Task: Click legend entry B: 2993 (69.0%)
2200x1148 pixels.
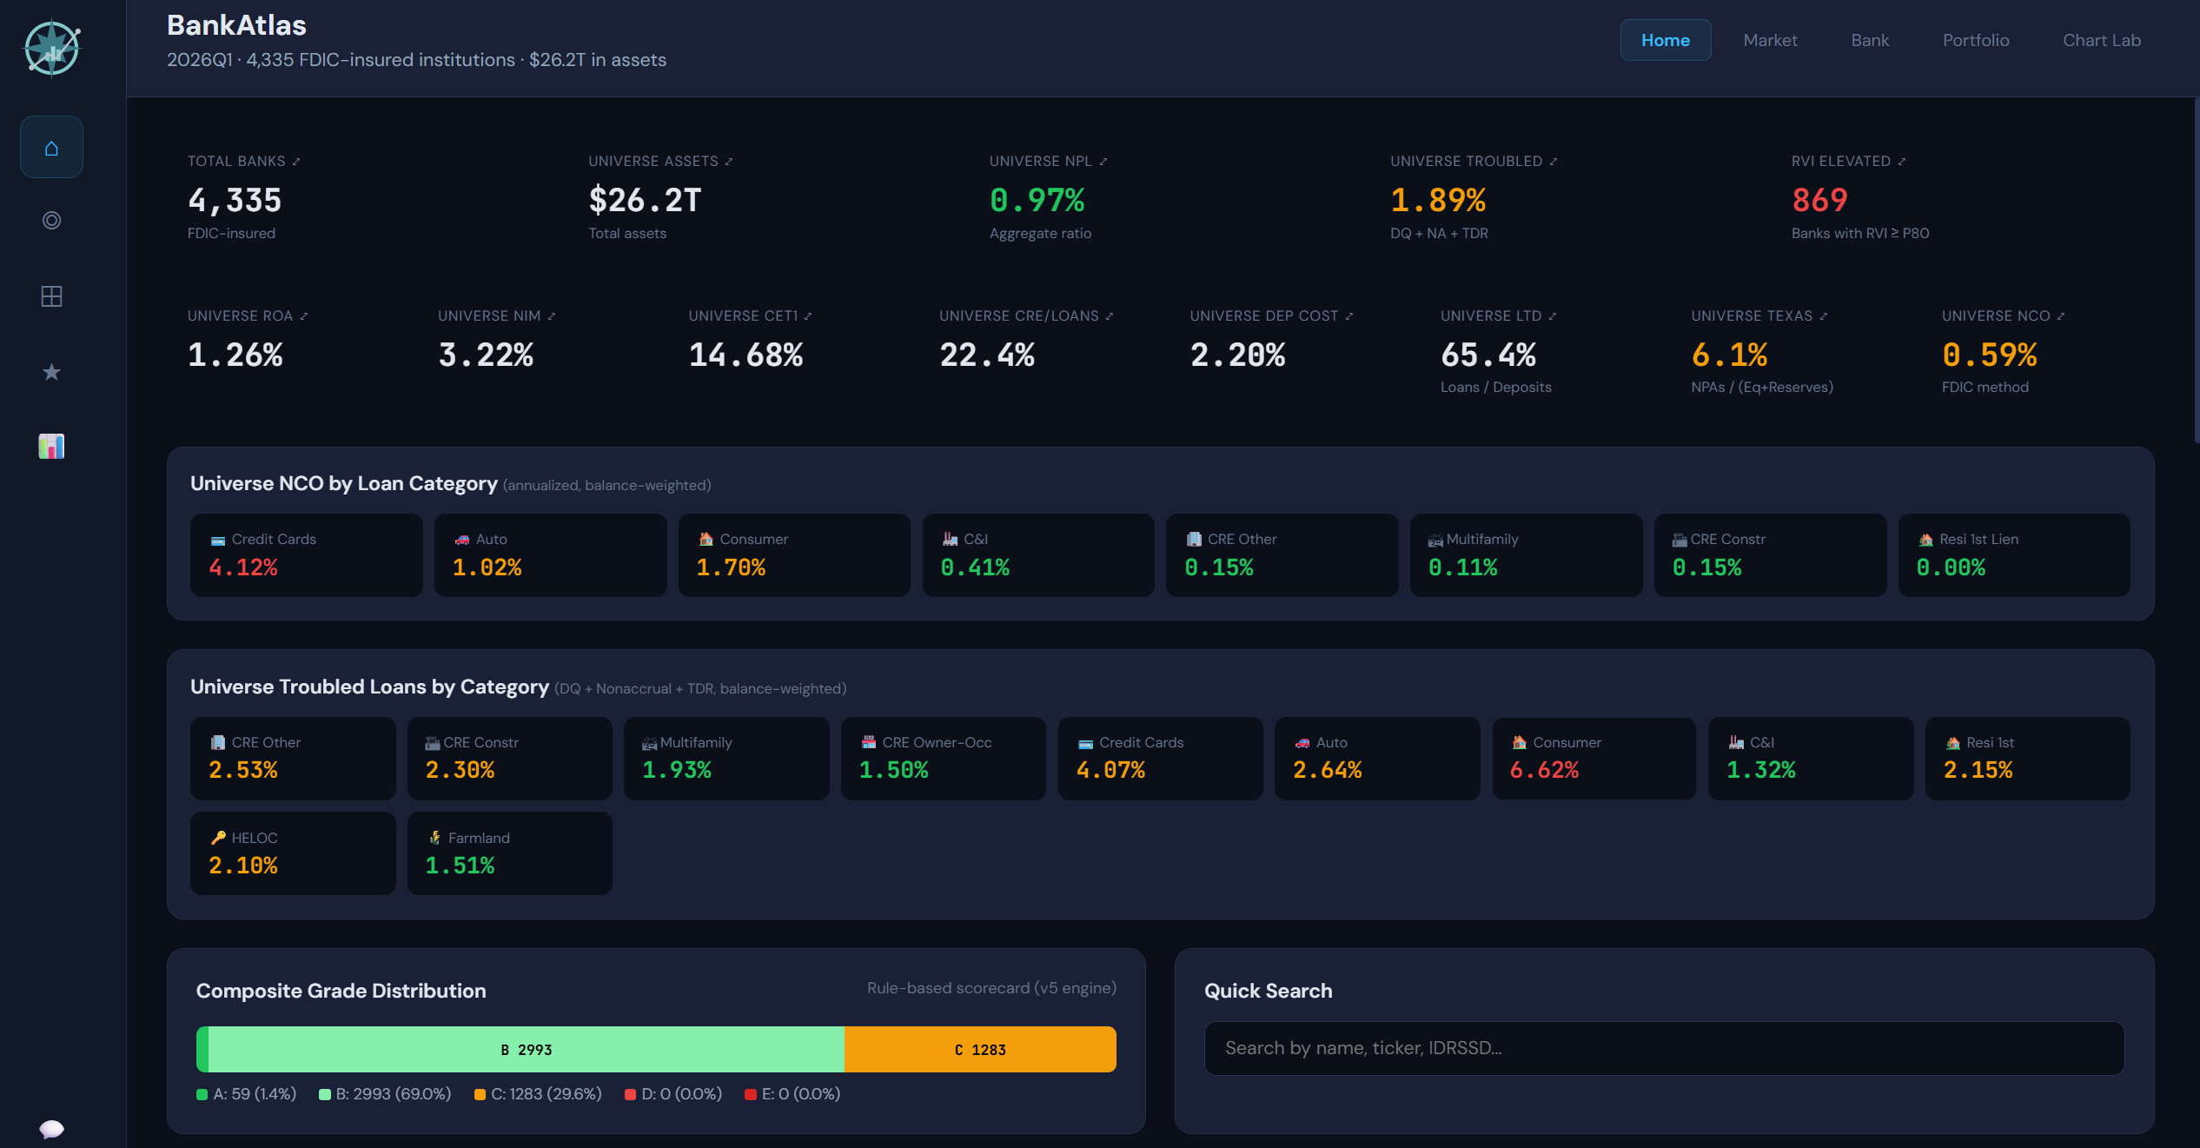Action: click(x=385, y=1094)
